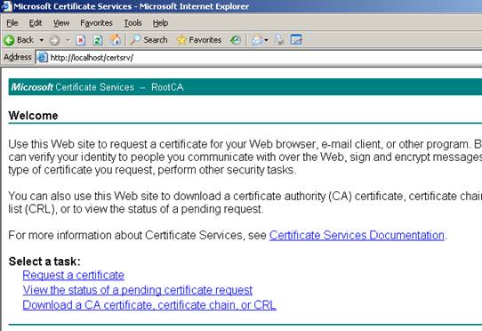The width and height of the screenshot is (482, 331).
Task: Click the Back arrow icon
Action: [x=9, y=40]
